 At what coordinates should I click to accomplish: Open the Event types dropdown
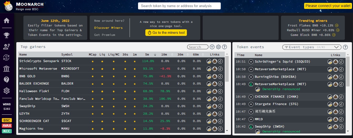click(x=311, y=47)
